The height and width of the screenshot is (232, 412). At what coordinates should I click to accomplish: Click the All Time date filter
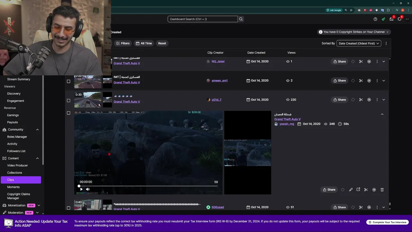(144, 43)
